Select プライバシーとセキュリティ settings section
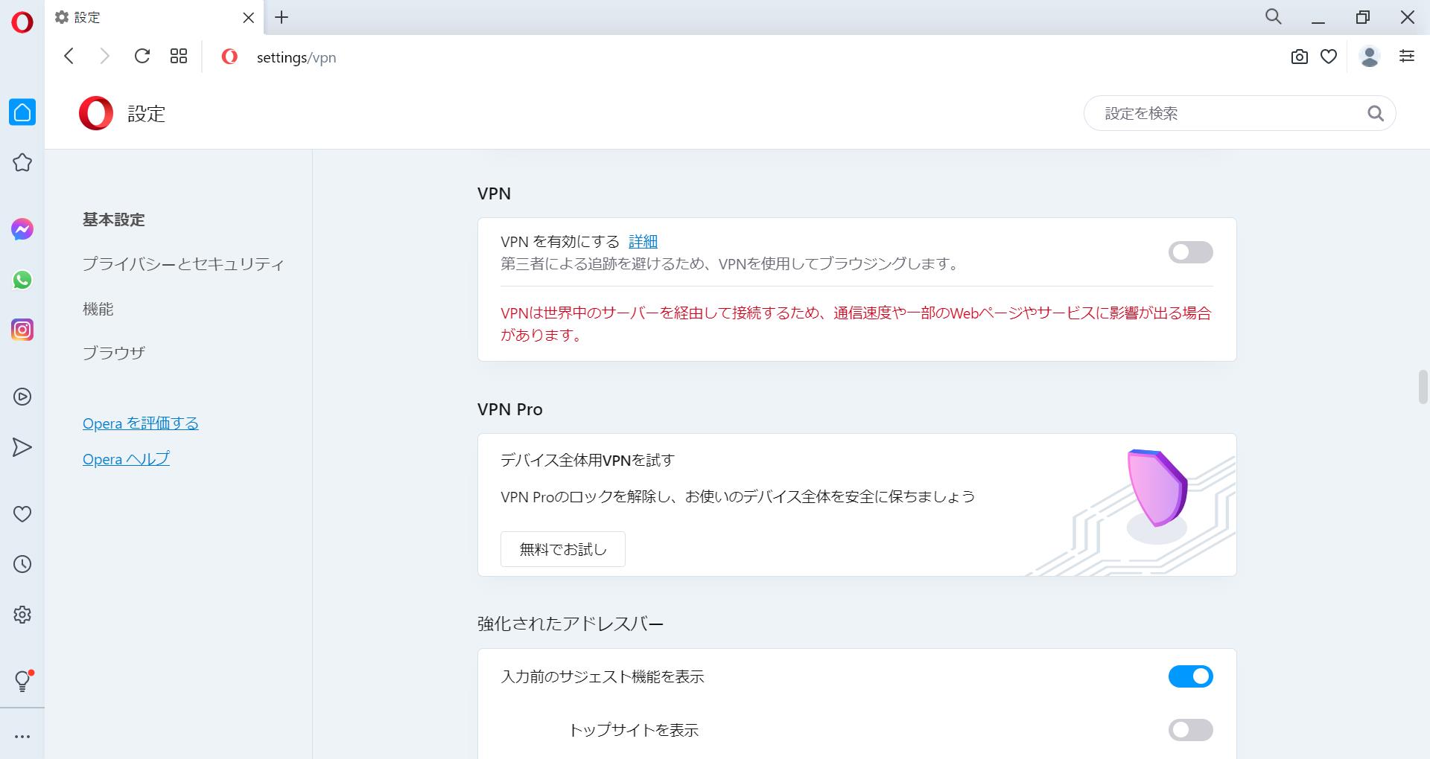The image size is (1430, 759). (x=182, y=264)
